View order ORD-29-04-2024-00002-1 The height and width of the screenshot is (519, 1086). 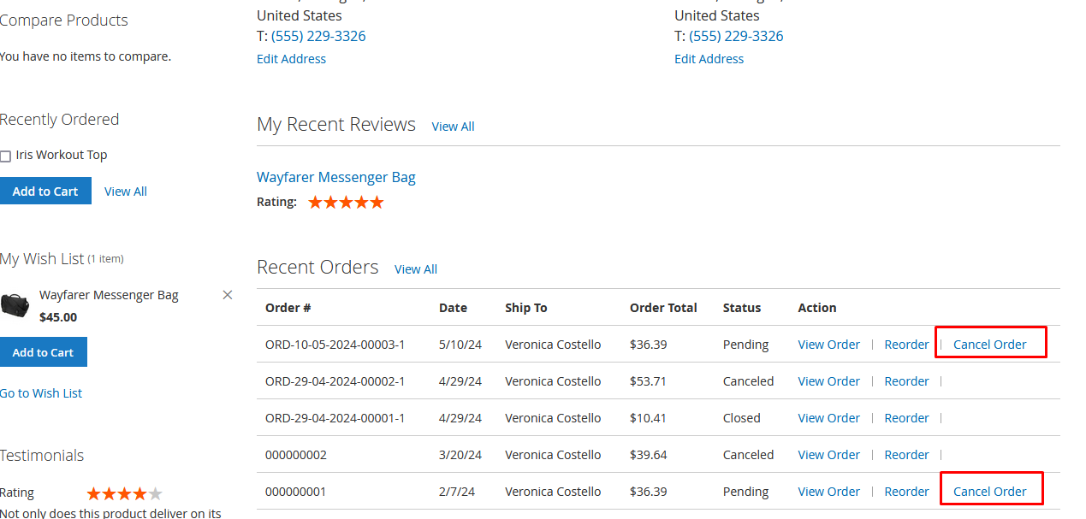[828, 381]
